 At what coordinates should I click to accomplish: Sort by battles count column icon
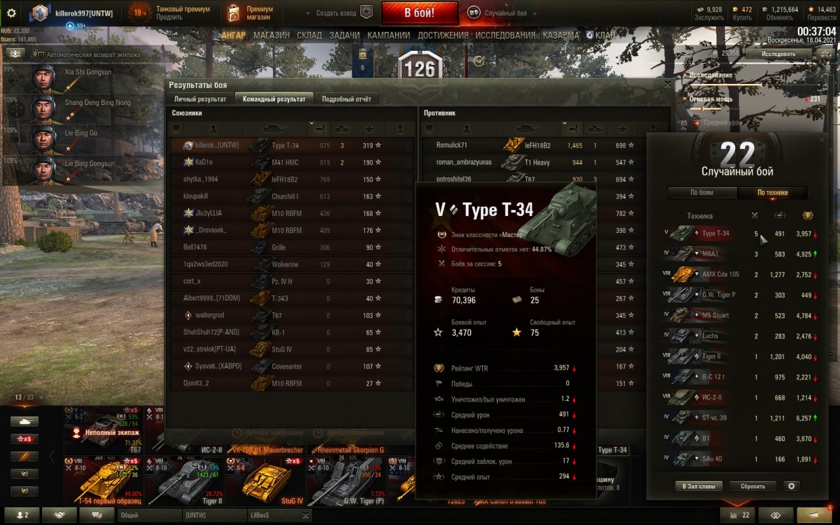755,215
